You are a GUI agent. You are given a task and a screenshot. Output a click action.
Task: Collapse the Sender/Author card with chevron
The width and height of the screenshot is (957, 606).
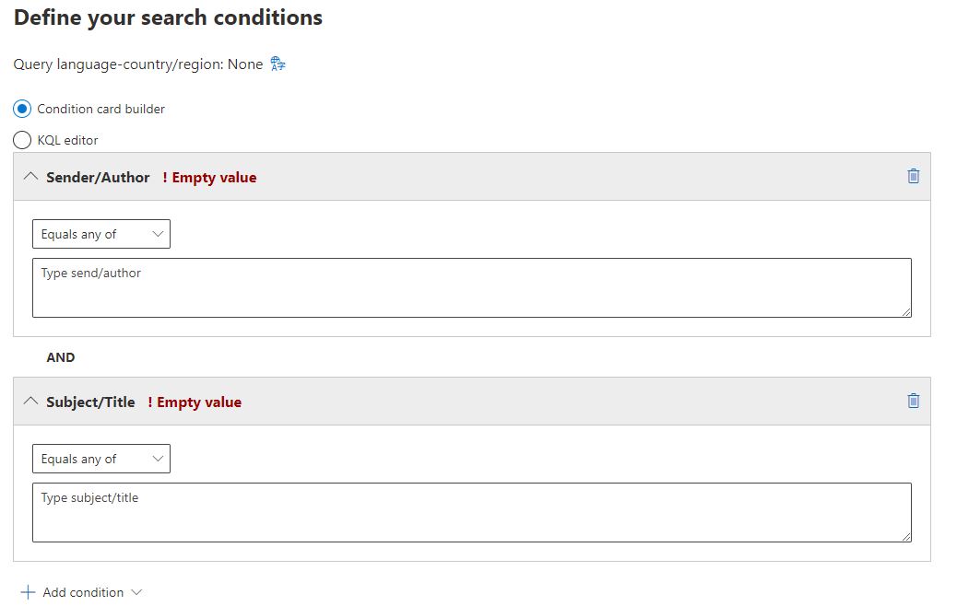coord(30,177)
